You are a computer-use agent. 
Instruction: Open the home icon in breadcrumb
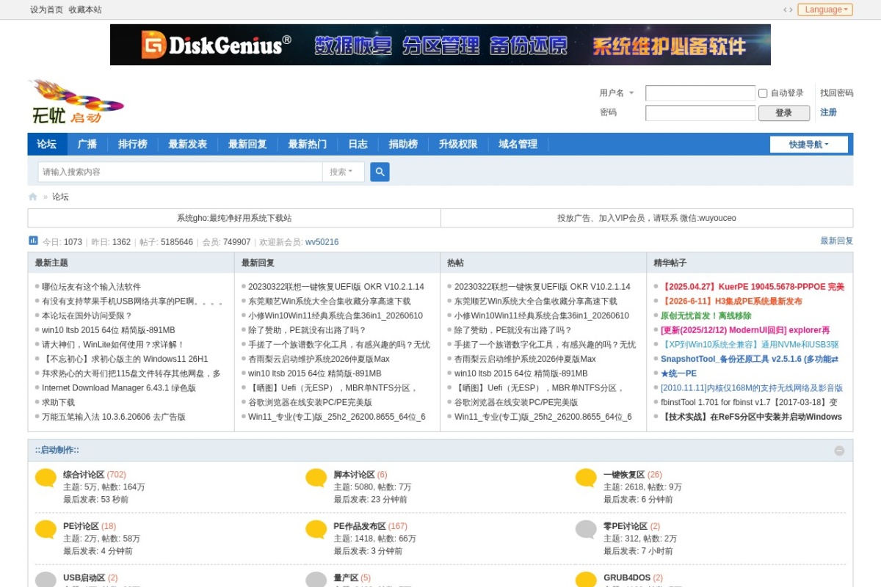pyautogui.click(x=33, y=197)
